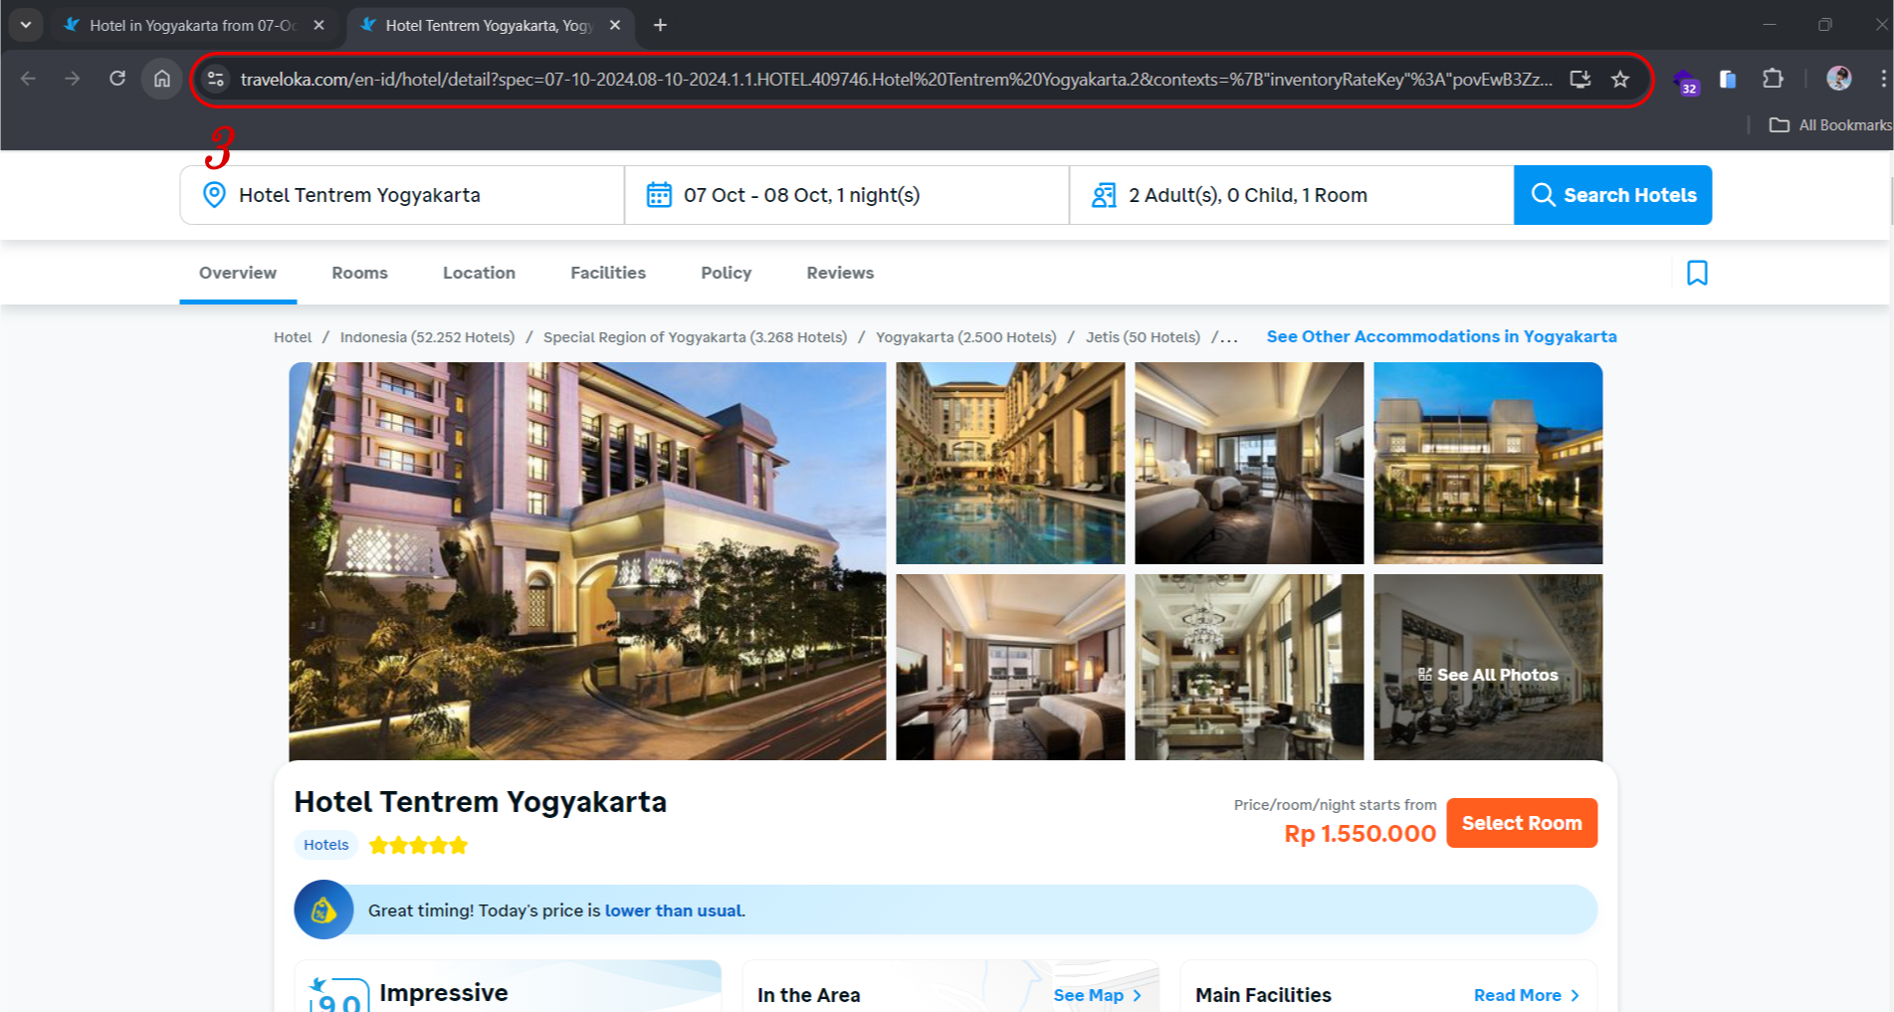
Task: Open the tab search dropdown arrow
Action: point(26,25)
